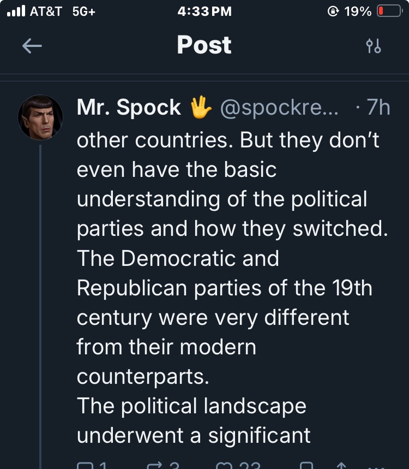The width and height of the screenshot is (409, 469).
Task: Tap the cellular signal bars
Action: pyautogui.click(x=15, y=11)
